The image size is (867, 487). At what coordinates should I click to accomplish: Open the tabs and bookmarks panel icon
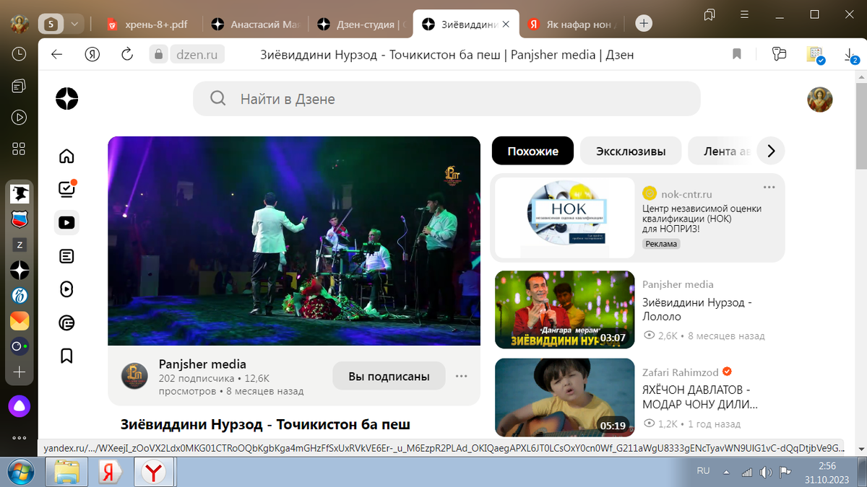709,14
